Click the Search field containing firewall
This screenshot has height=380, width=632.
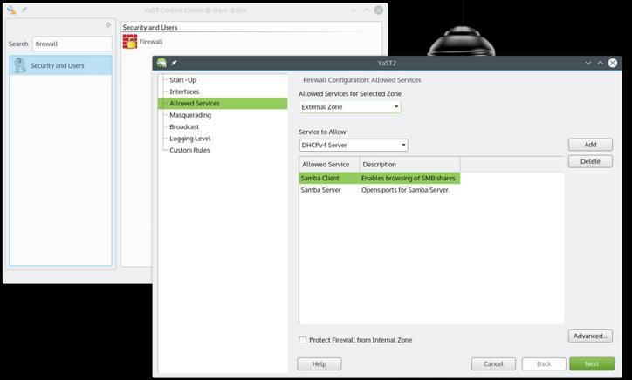tap(72, 44)
